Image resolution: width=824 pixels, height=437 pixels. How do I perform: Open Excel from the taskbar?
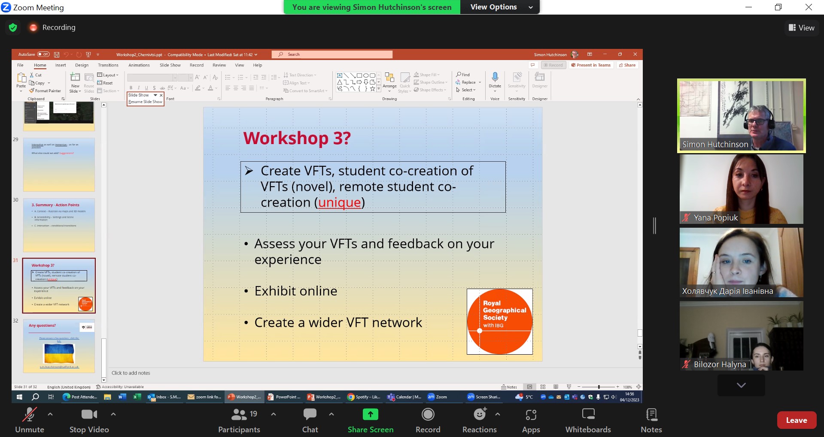click(137, 397)
